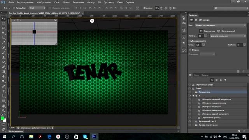Click the Perspective camera mode icon

tap(201, 31)
